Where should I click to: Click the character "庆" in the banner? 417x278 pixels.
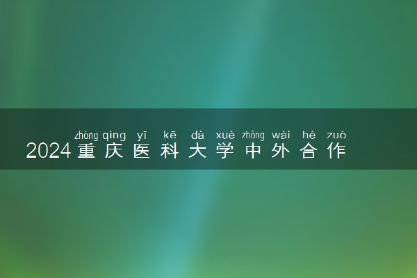pyautogui.click(x=114, y=151)
